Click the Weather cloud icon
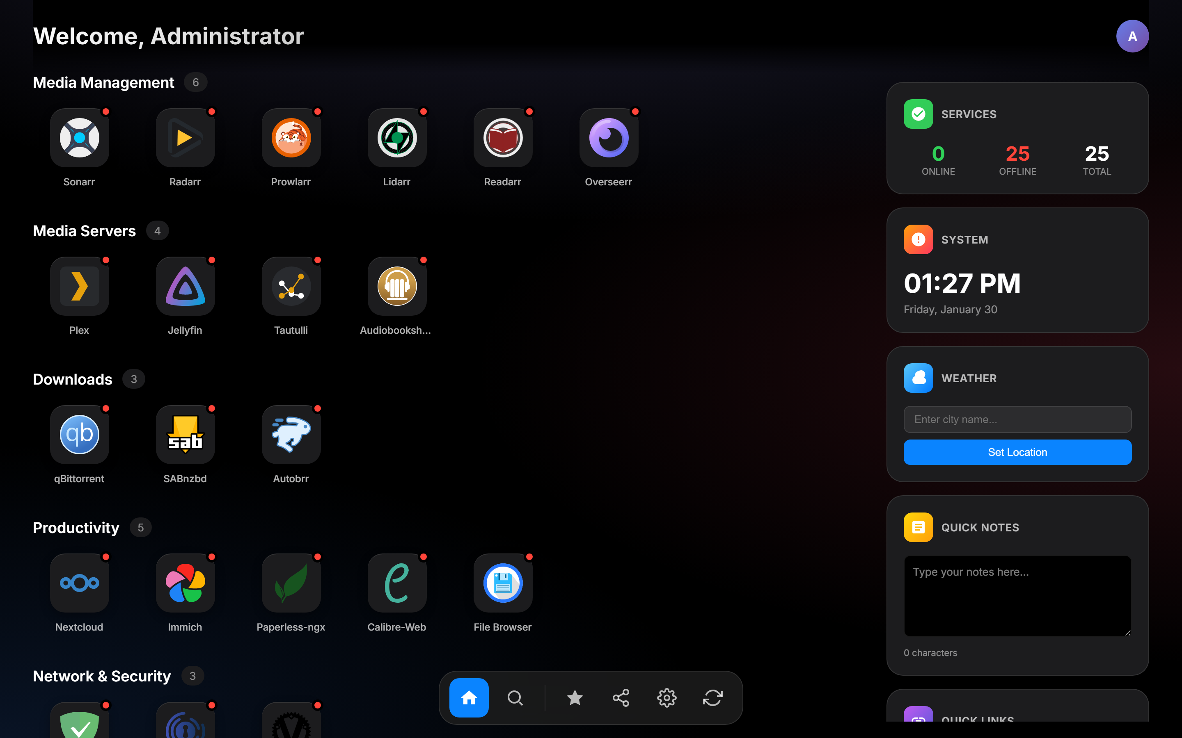 [918, 378]
